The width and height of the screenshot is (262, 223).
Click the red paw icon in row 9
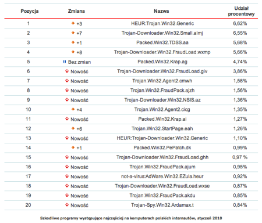tap(67, 100)
